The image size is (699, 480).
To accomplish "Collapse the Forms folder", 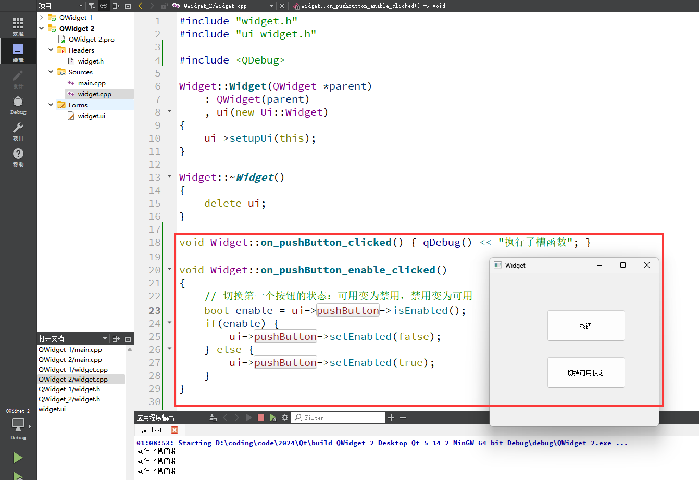I will coord(51,105).
